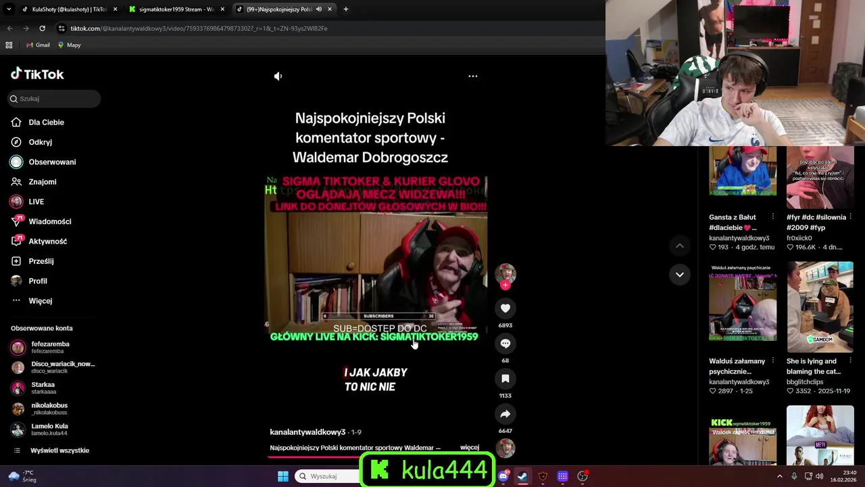This screenshot has height=487, width=865.
Task: Click the TikTok logo
Action: [x=37, y=74]
